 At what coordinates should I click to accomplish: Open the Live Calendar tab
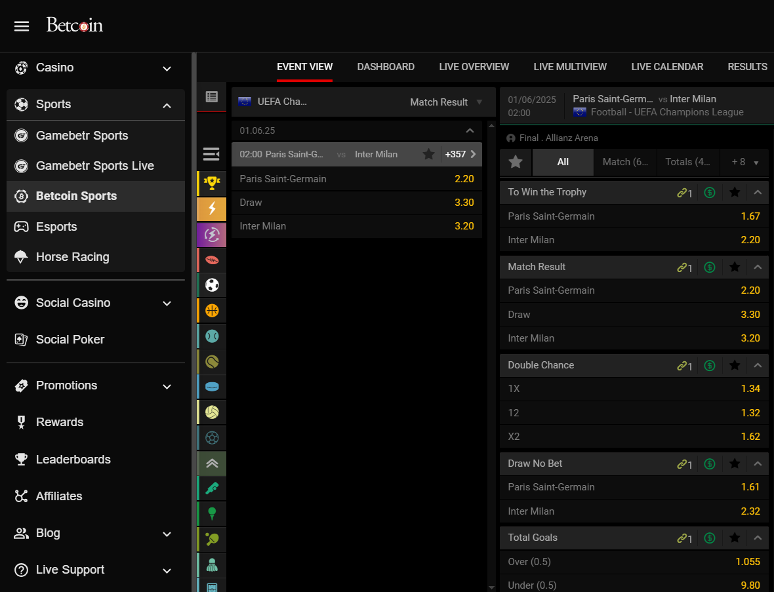[667, 67]
